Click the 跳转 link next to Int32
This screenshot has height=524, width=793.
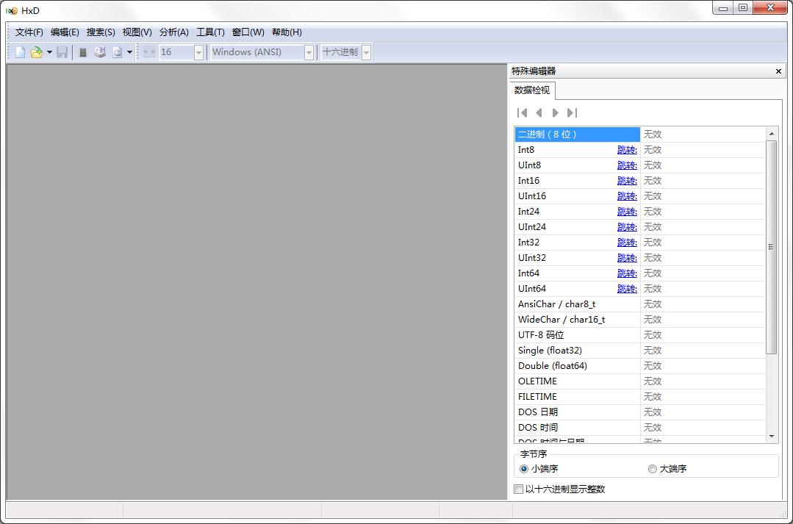click(626, 242)
